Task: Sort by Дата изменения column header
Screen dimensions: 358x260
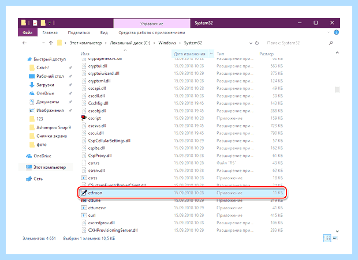Action: point(189,54)
